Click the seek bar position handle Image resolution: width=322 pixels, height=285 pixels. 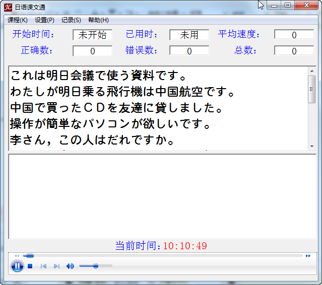30,256
